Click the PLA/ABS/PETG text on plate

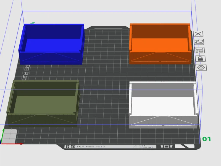[x=91, y=147]
